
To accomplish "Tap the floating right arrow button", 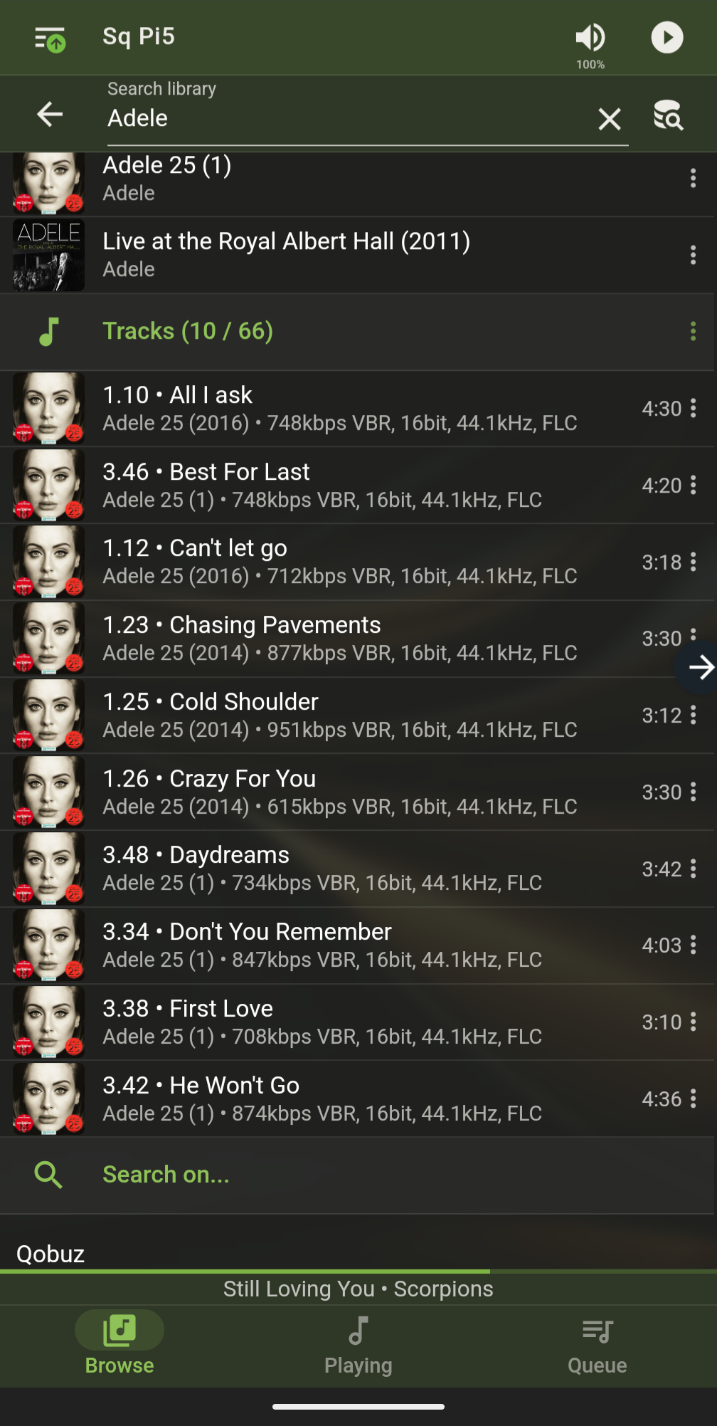I will pyautogui.click(x=699, y=668).
